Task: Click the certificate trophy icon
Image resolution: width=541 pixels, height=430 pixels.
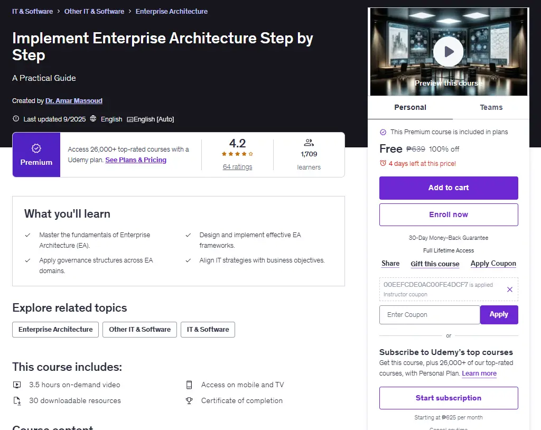Action: [189, 400]
